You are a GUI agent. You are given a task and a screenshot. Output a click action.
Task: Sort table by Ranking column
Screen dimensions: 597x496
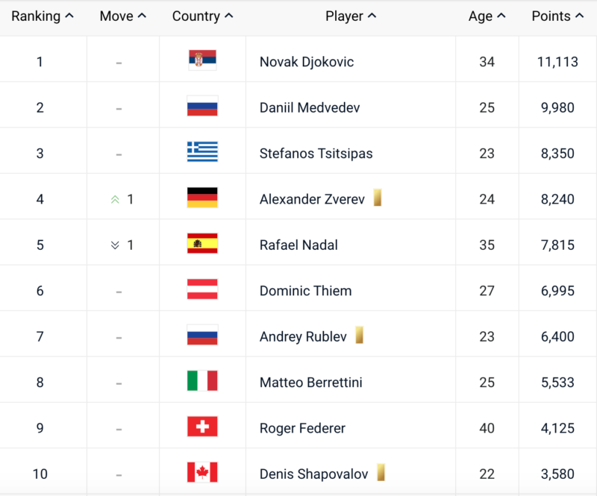43,16
